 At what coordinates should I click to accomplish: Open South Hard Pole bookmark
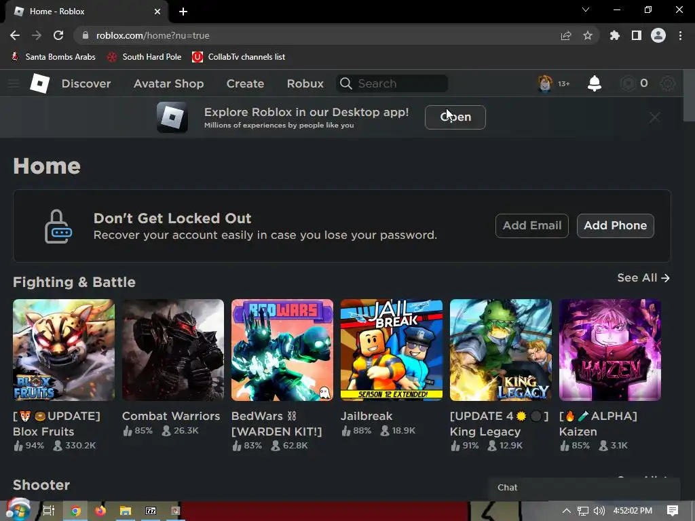[x=145, y=57]
